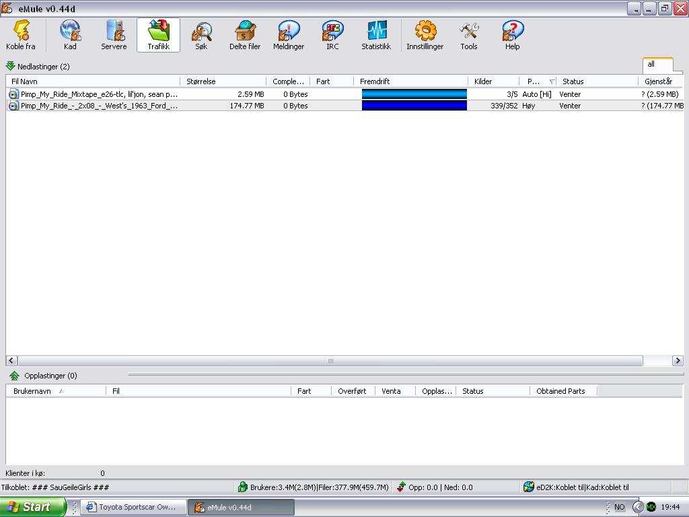
Task: Sort downloads by Kilder column
Action: click(494, 81)
